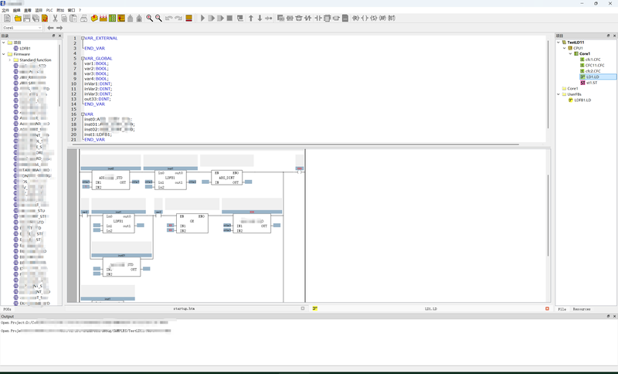This screenshot has height=374, width=618.
Task: Select cfc1.CFC in project tree
Action: (x=595, y=59)
